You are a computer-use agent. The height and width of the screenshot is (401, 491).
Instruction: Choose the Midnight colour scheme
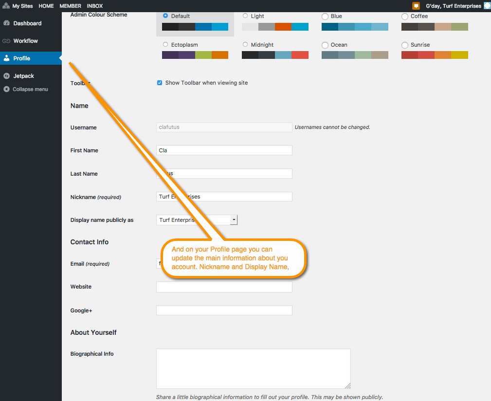tap(245, 44)
